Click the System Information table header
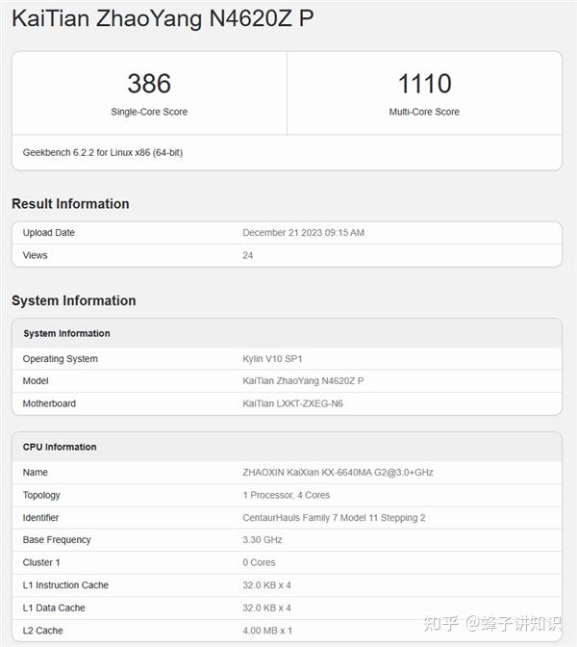The width and height of the screenshot is (577, 647). (x=66, y=334)
